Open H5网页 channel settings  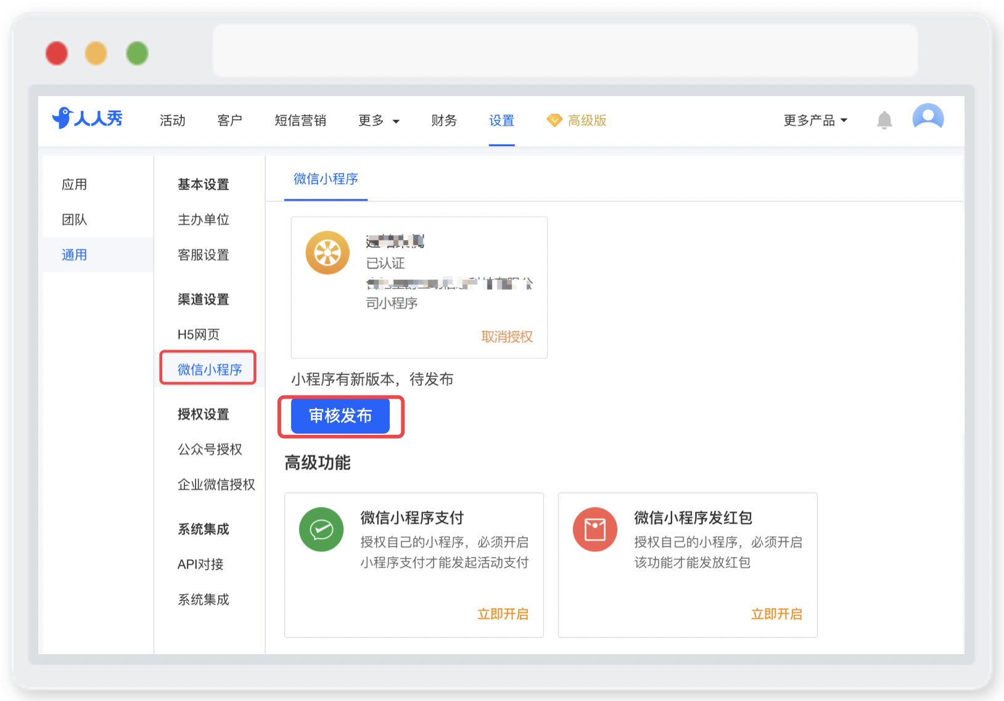199,334
